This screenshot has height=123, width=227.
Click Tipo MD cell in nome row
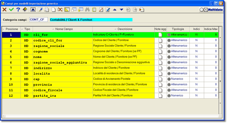tap(26, 57)
